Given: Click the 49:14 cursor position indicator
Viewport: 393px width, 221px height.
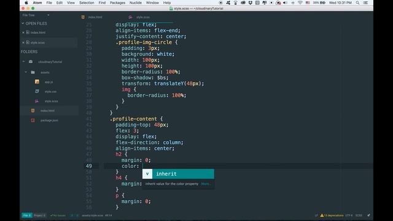Looking at the screenshot, I should [x=109, y=215].
